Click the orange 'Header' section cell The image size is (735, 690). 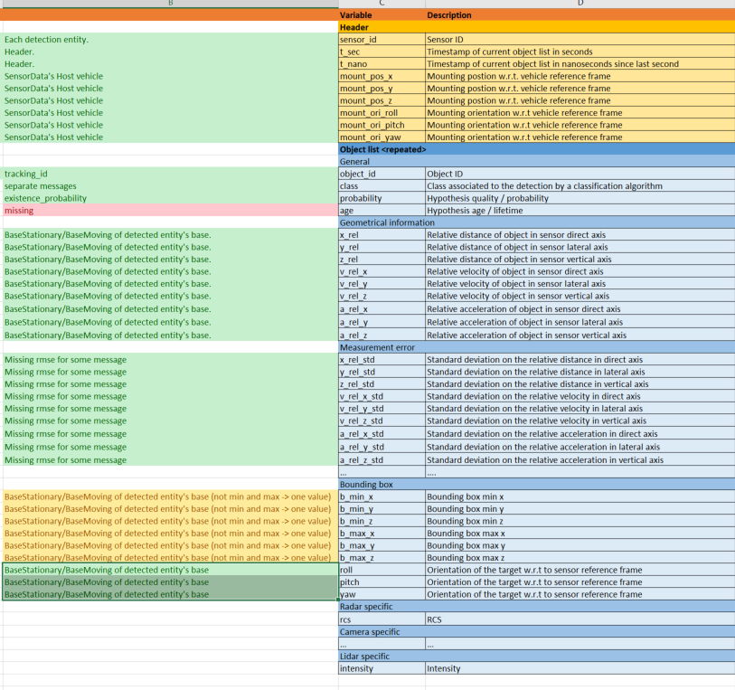click(x=537, y=27)
